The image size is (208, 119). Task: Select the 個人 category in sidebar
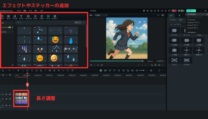7,23
